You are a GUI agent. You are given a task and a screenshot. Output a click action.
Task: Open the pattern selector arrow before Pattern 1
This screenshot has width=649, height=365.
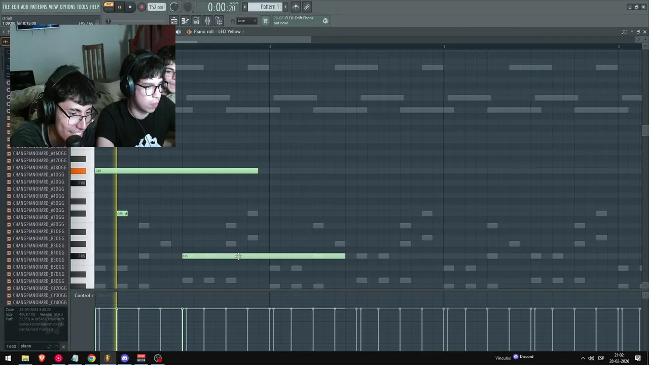coord(245,7)
